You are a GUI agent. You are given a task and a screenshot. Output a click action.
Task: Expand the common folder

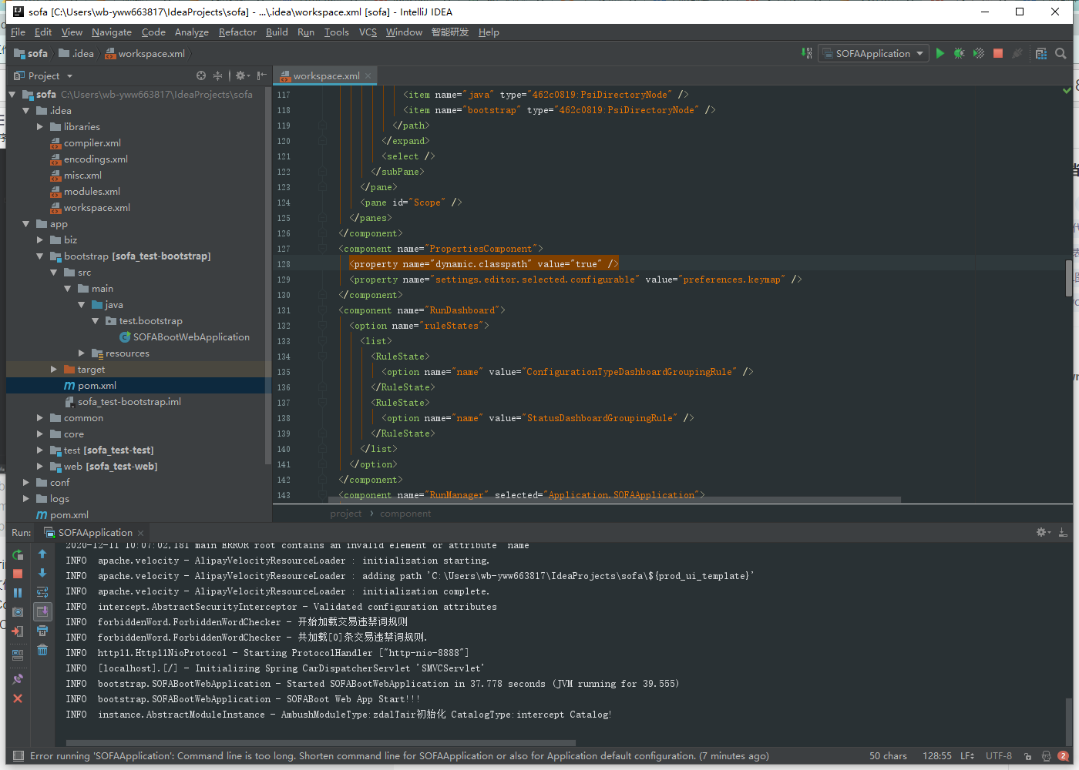(x=40, y=417)
